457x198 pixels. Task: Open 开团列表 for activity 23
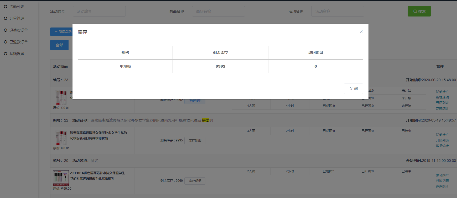coord(442,103)
